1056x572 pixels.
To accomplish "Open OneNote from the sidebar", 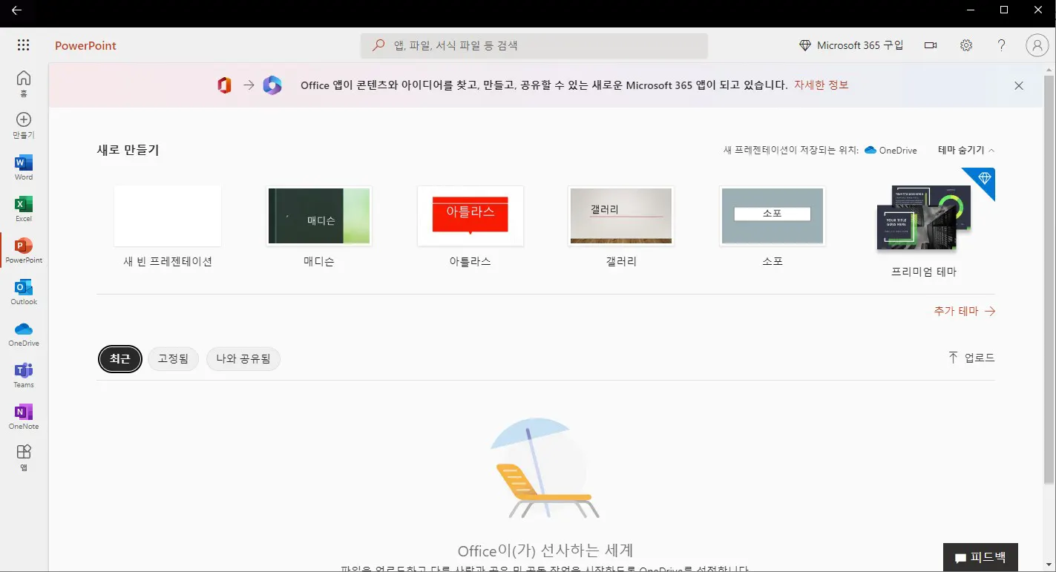I will tap(24, 416).
